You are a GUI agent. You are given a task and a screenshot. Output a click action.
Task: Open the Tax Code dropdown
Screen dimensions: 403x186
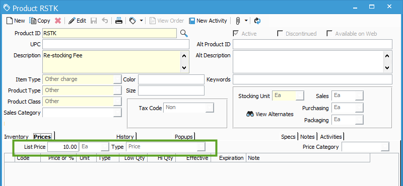pos(210,108)
